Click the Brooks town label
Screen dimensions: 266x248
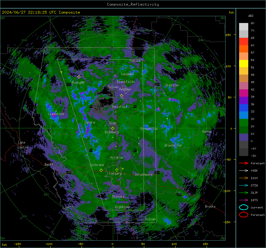click(x=210, y=206)
